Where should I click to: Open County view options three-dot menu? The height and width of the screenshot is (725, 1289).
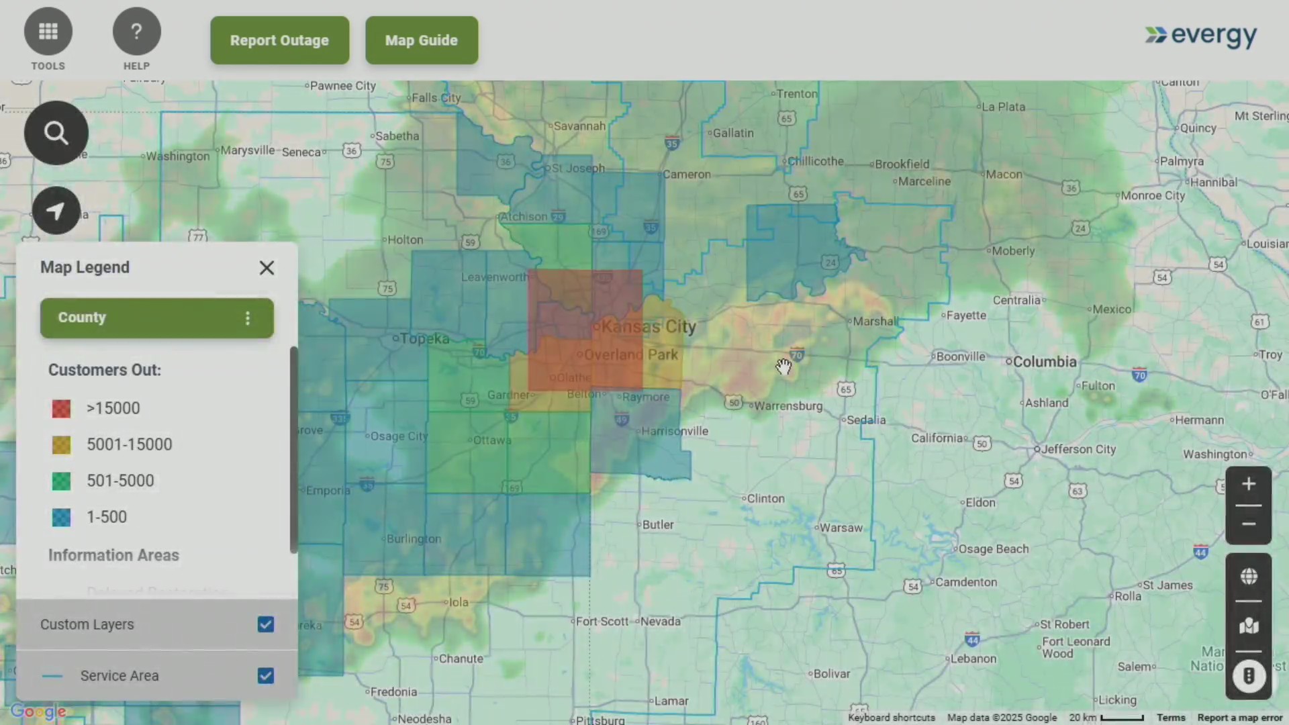248,318
